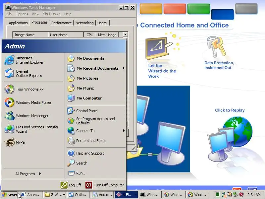265x199 pixels.
Task: Select the gray tour section block
Action: point(246,9)
